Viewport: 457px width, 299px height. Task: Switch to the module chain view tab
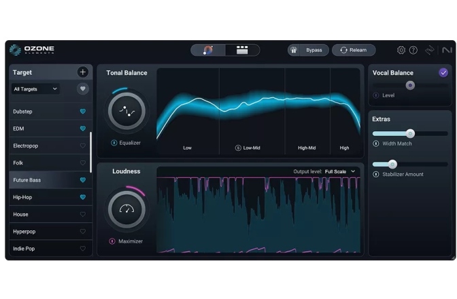[x=242, y=50]
